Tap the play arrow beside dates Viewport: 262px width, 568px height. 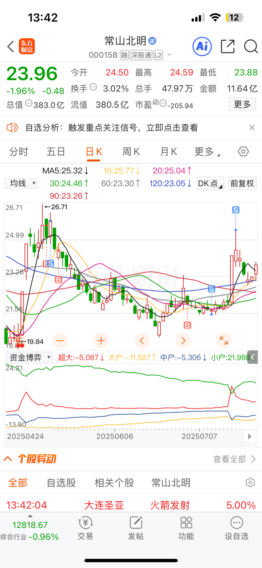pyautogui.click(x=250, y=436)
